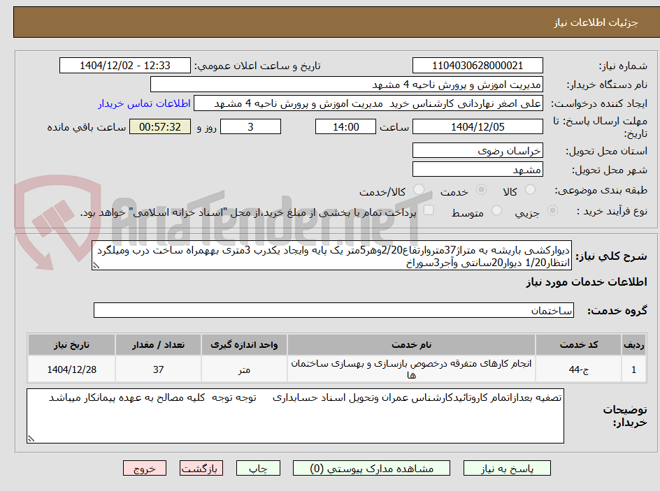Select the کالا radio button
The height and width of the screenshot is (491, 660).
(531, 190)
